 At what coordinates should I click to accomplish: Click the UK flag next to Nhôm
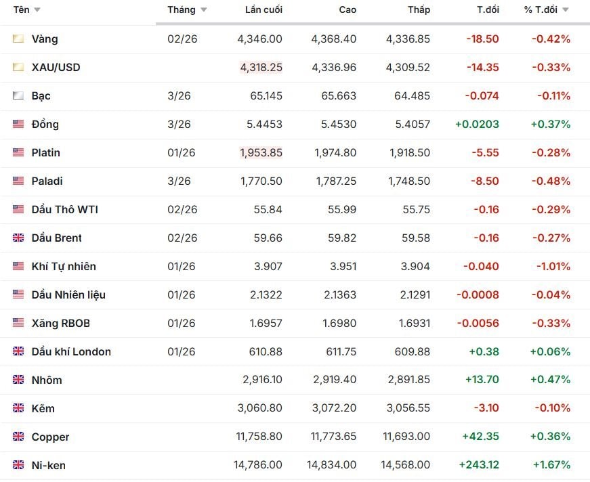pyautogui.click(x=18, y=380)
